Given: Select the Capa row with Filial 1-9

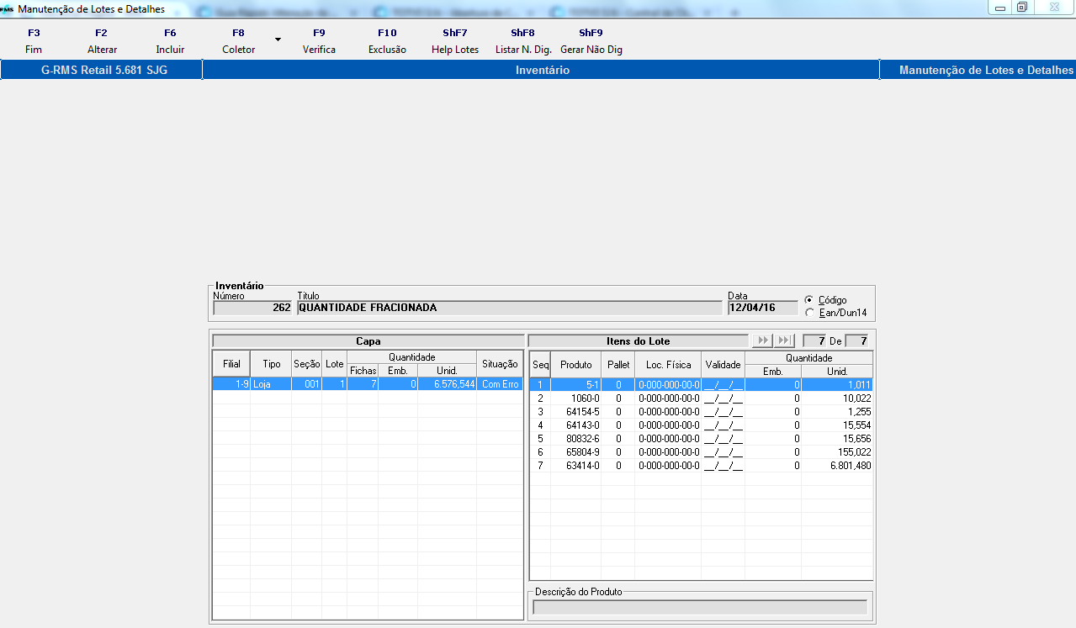Looking at the screenshot, I should pyautogui.click(x=368, y=384).
